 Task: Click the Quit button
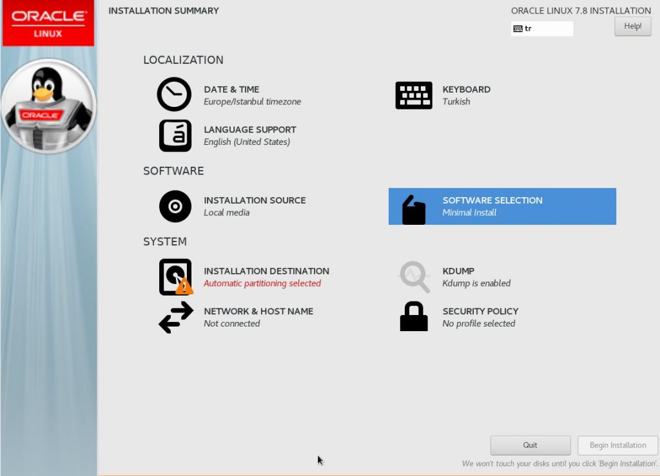coord(530,445)
